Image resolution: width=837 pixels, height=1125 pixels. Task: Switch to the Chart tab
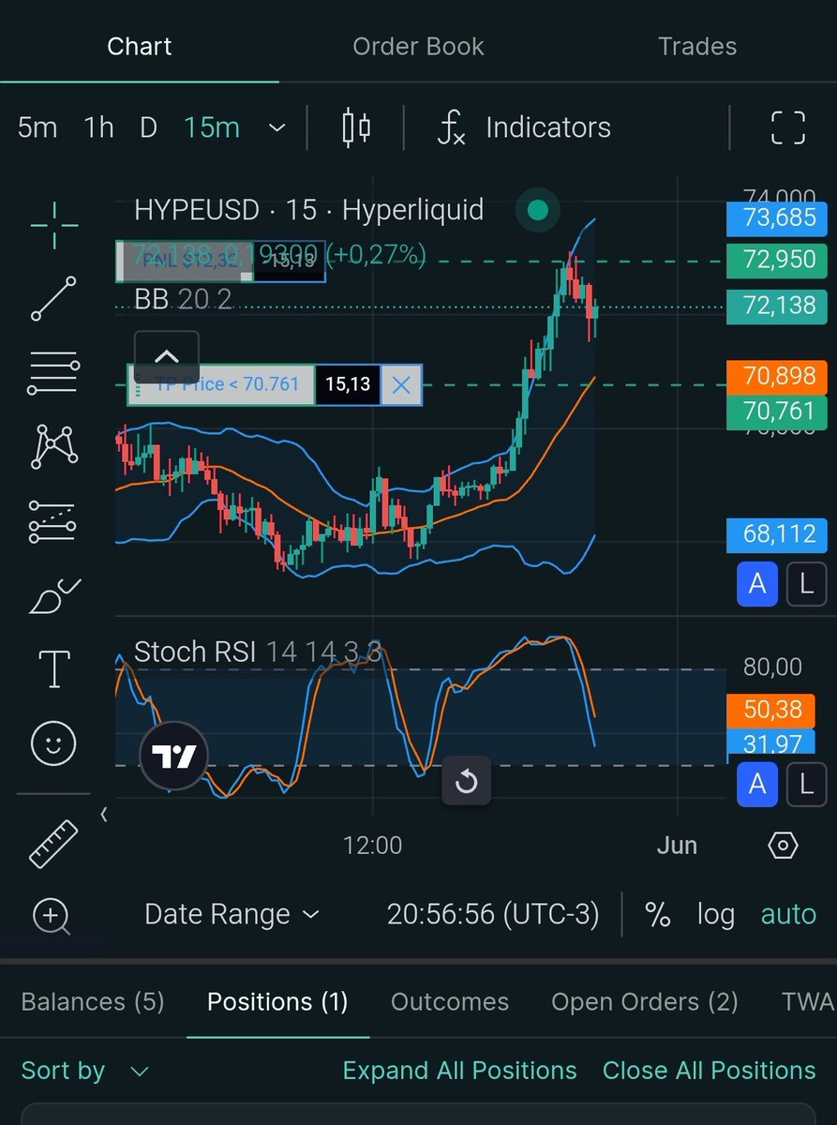pyautogui.click(x=140, y=46)
